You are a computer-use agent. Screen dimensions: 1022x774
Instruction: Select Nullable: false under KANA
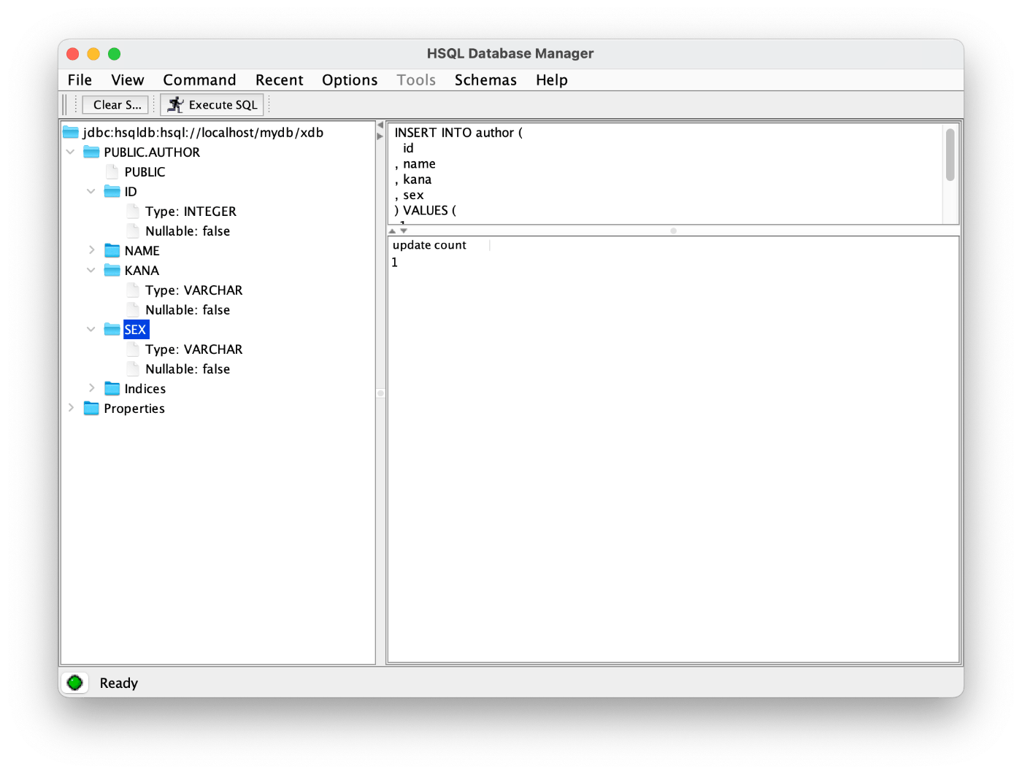[x=188, y=309]
